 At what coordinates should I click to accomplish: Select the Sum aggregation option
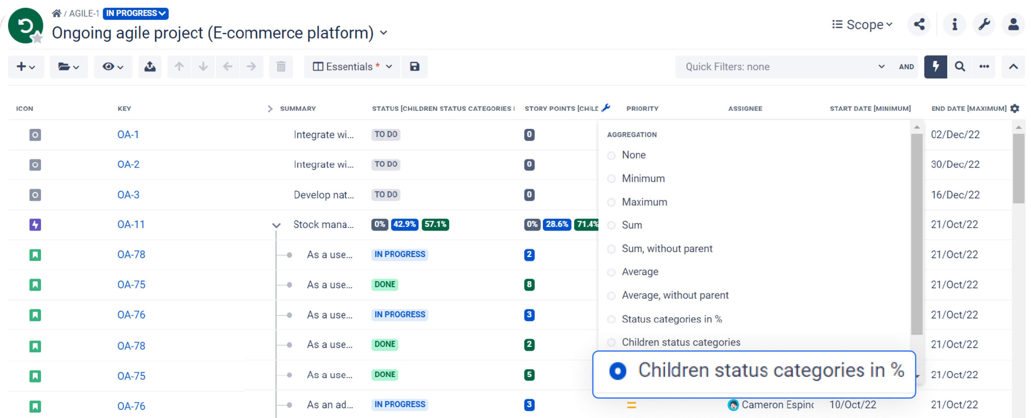click(624, 225)
